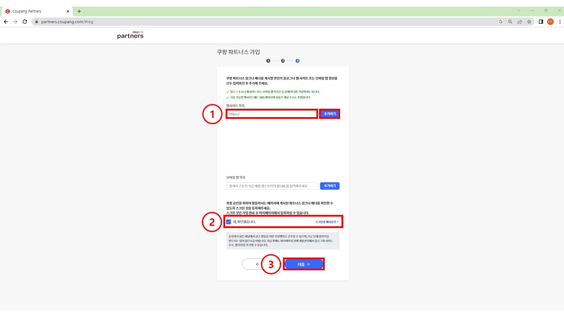The image size is (564, 317).
Task: Click the mobile app URL input field
Action: tap(272, 186)
